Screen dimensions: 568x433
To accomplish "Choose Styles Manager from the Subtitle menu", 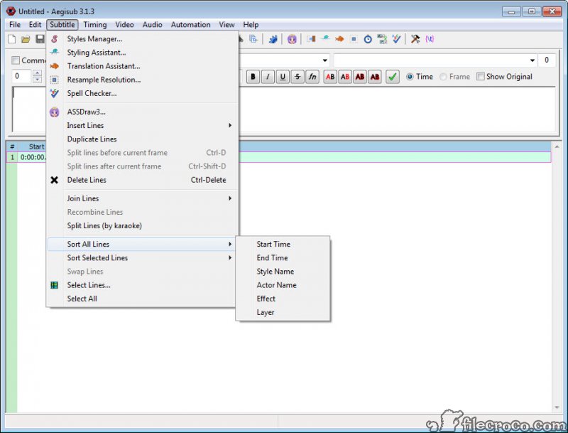I will tap(141, 39).
